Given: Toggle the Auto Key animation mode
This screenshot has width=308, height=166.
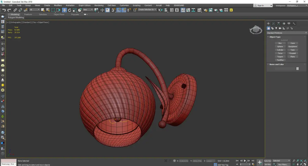Looking at the screenshot, I should (x=267, y=161).
